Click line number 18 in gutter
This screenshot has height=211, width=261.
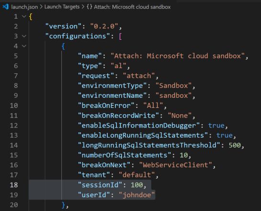point(14,185)
